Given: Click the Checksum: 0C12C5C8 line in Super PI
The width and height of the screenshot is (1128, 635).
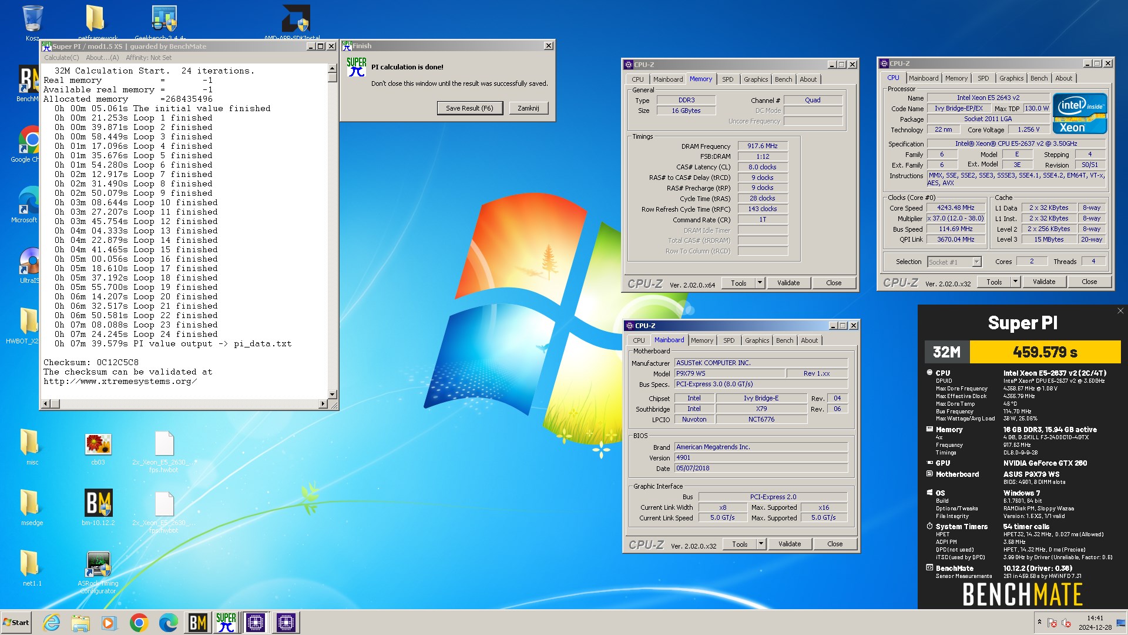Looking at the screenshot, I should (x=91, y=362).
